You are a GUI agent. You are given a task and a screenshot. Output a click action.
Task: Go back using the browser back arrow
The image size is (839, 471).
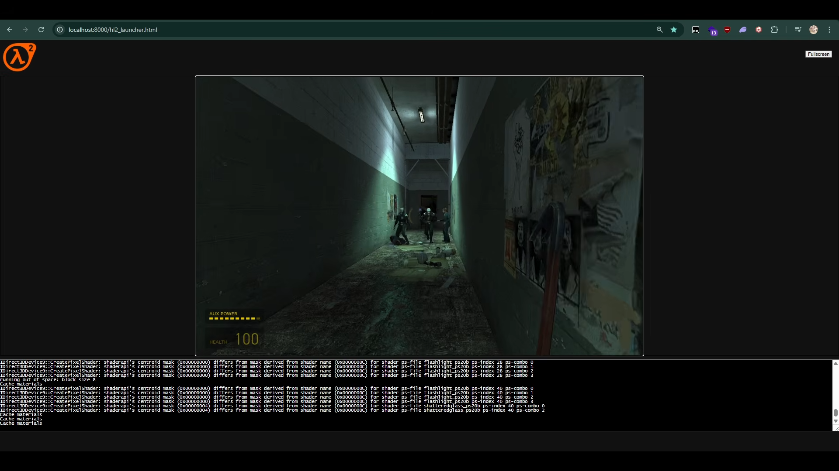tap(10, 30)
